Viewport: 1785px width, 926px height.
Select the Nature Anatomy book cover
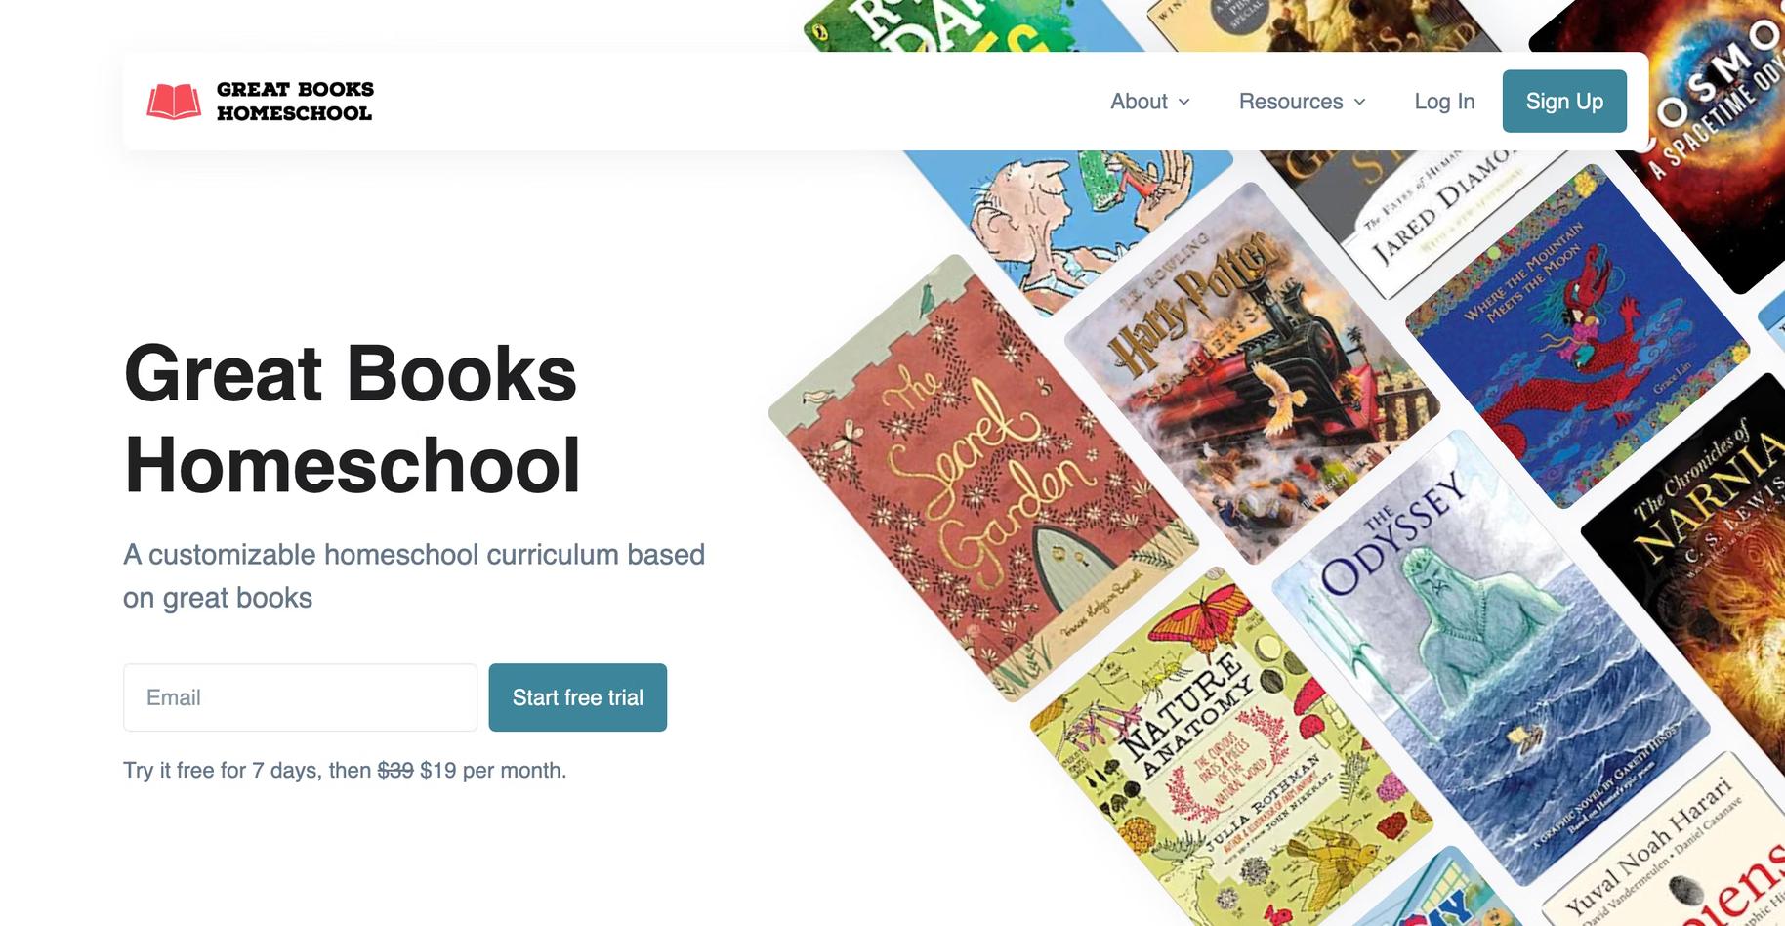pyautogui.click(x=1231, y=751)
